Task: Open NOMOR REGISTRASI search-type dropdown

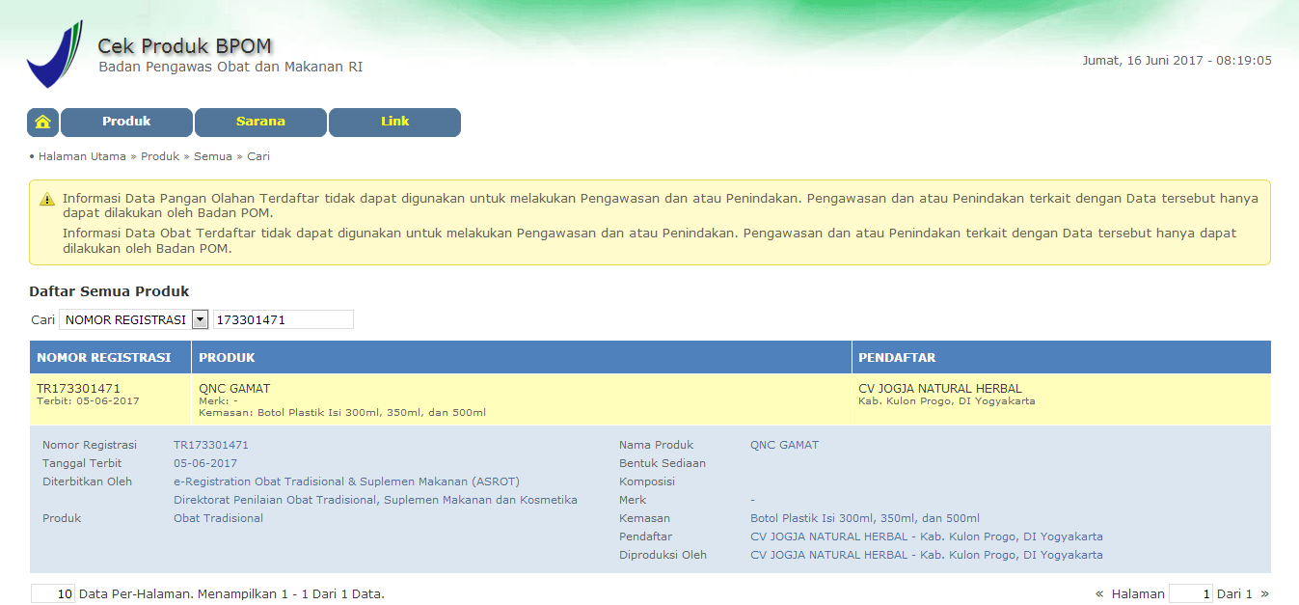Action: point(134,319)
